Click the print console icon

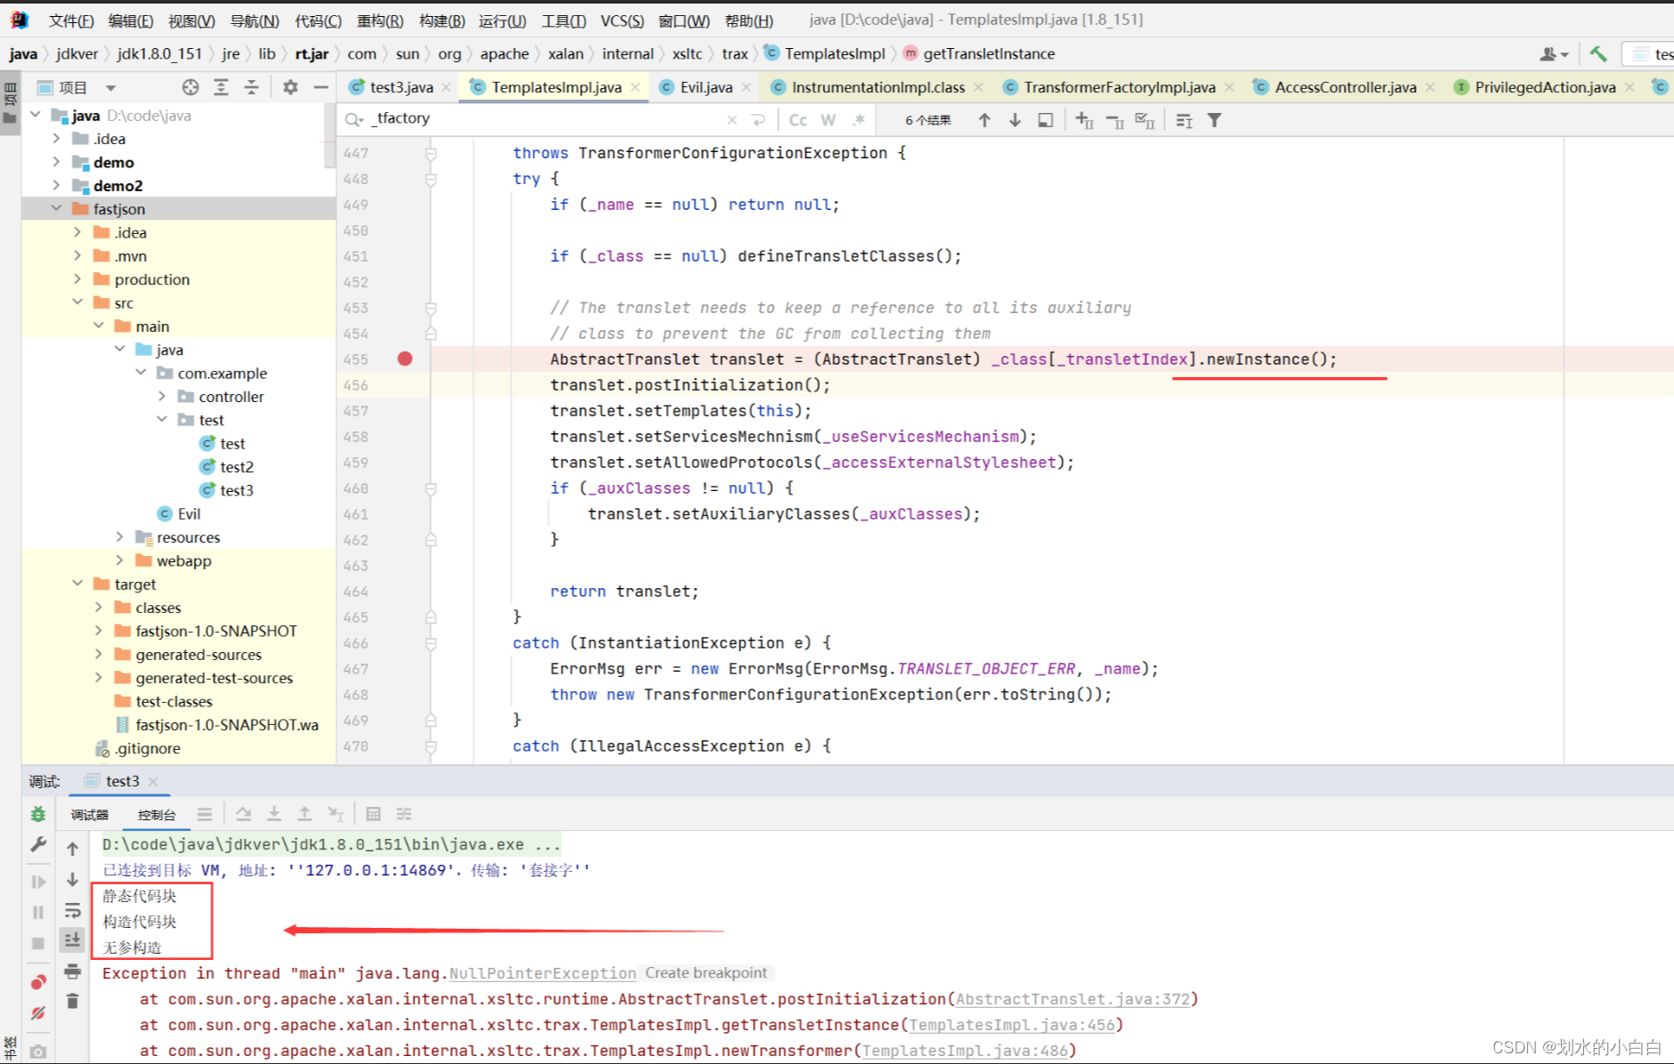[73, 971]
